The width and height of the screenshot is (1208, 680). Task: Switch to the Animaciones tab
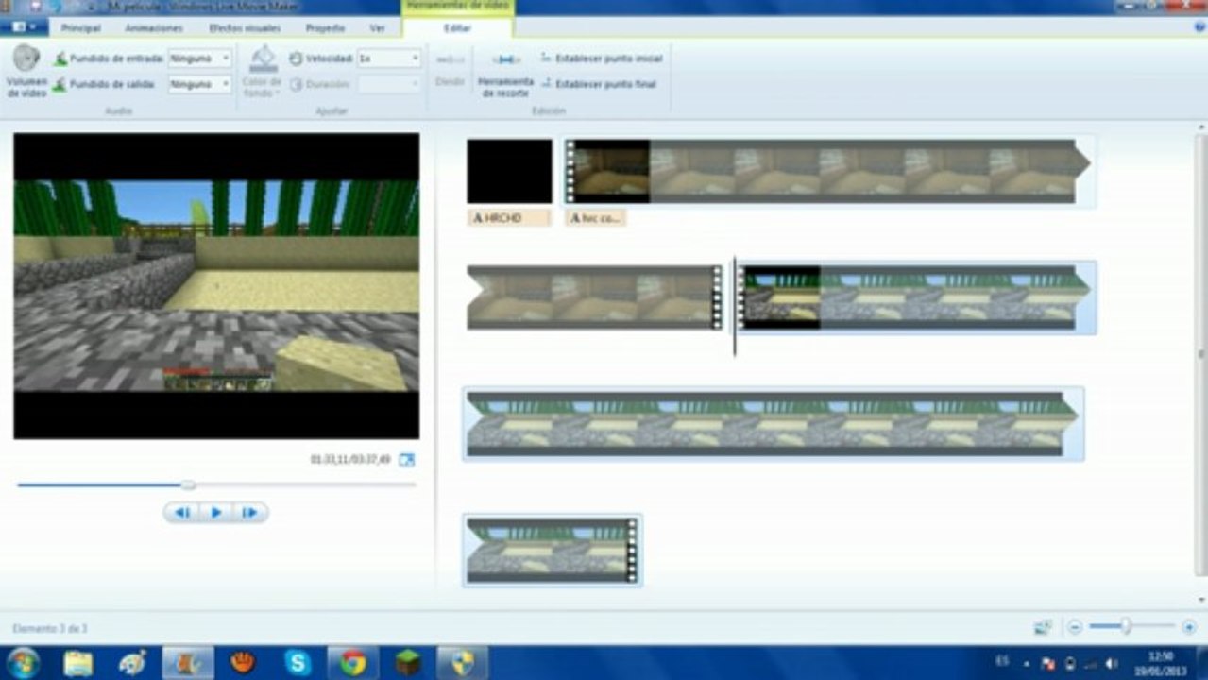point(154,28)
